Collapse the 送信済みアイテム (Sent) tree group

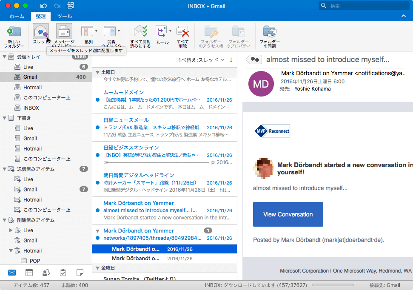5,169
